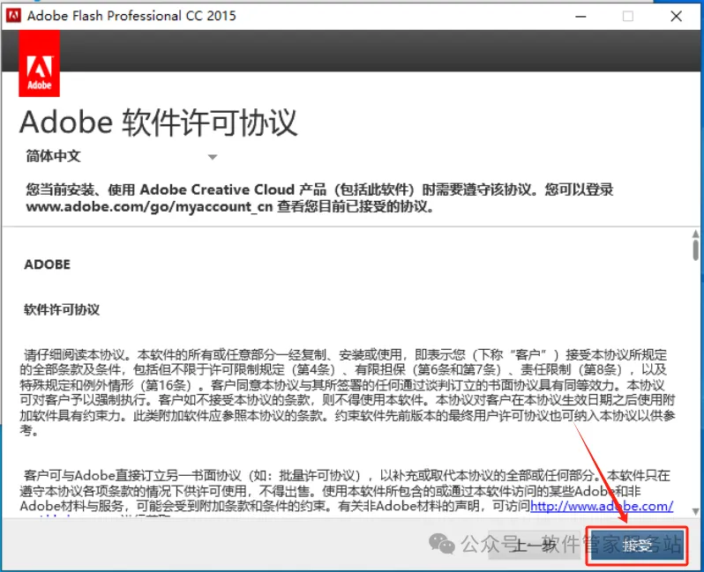Click the window title Adobe Flash Professional CC 2015
704x572 pixels.
pyautogui.click(x=131, y=16)
